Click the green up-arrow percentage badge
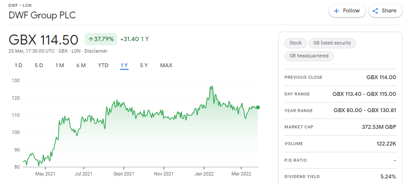The height and width of the screenshot is (184, 406). click(101, 39)
